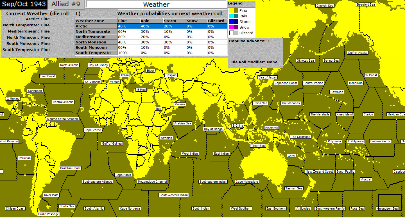Click the dark navy Storm legend swatch

tap(236, 22)
